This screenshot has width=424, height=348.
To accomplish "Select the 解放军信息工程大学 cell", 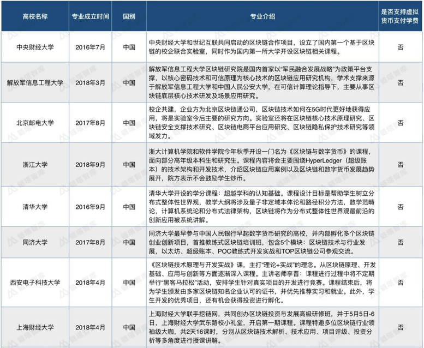I will (35, 82).
